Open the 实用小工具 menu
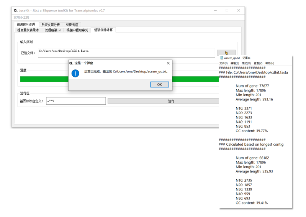The image size is (306, 217). click(21, 18)
